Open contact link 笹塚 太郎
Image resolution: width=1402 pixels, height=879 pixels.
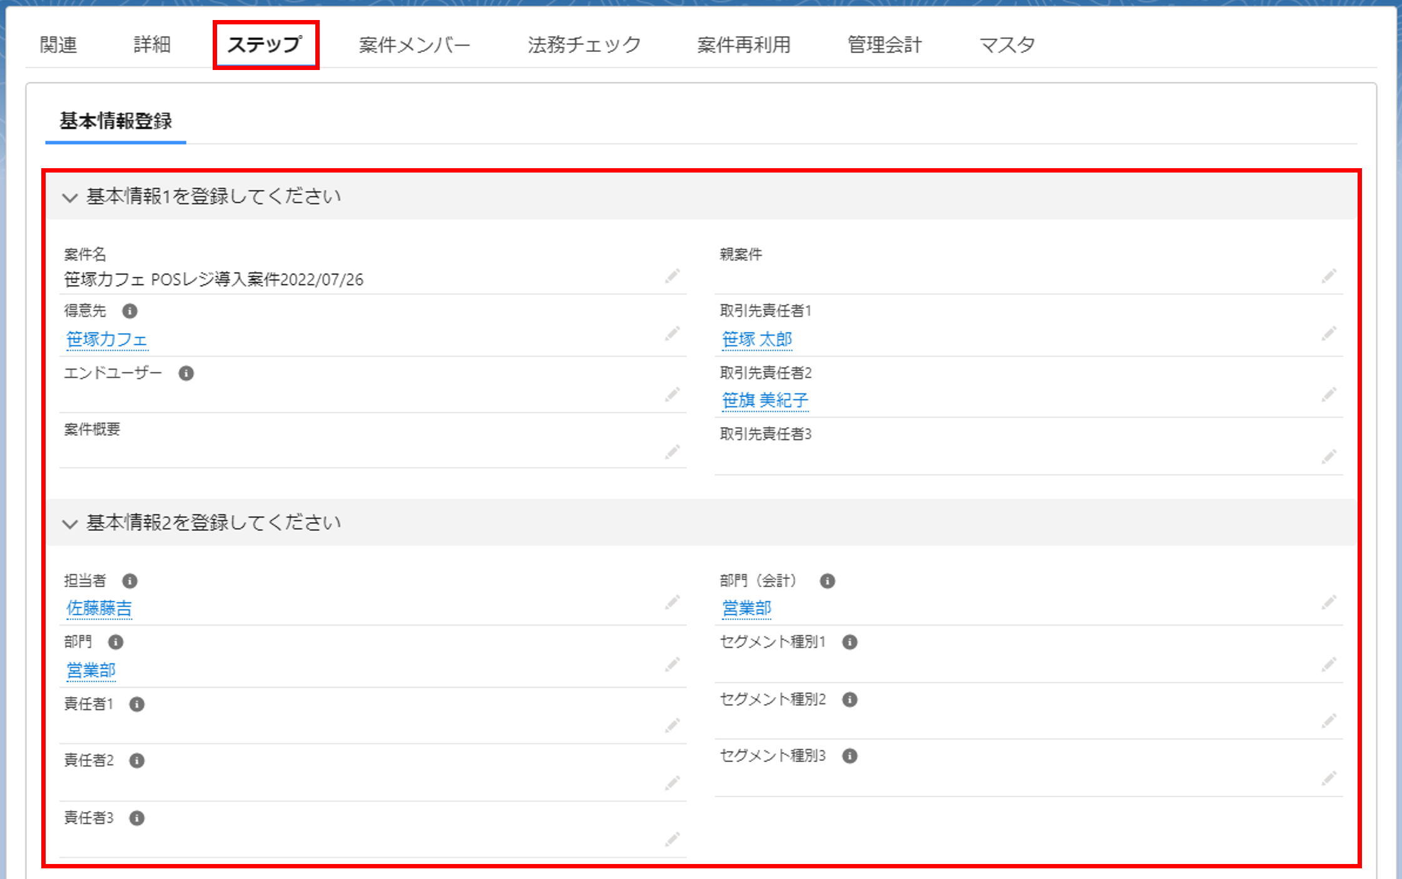coord(757,339)
